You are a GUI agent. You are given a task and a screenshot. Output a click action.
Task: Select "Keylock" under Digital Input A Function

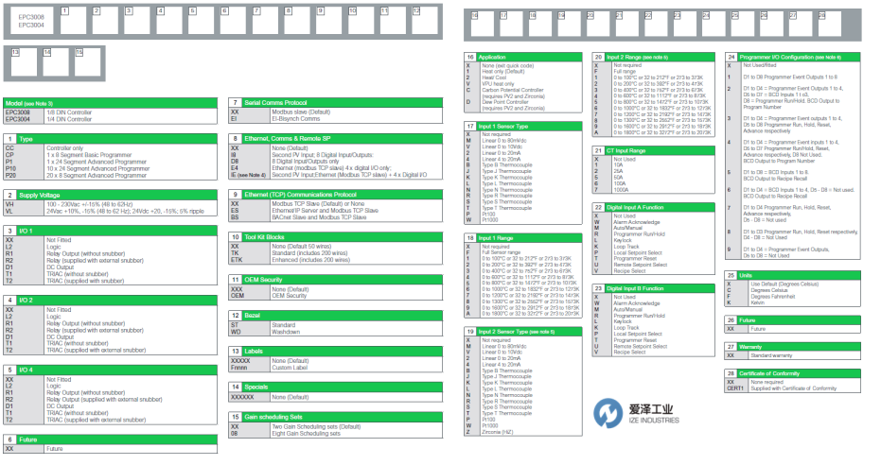coord(654,240)
